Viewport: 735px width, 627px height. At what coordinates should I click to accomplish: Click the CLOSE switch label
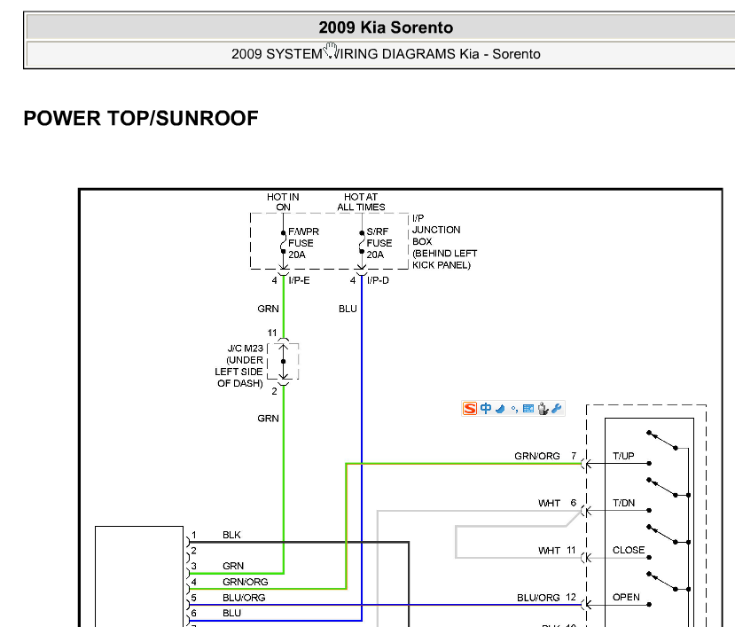pos(629,550)
